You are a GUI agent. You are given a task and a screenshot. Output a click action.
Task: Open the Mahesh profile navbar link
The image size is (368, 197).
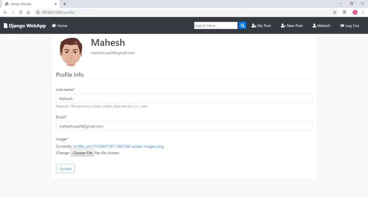click(321, 26)
